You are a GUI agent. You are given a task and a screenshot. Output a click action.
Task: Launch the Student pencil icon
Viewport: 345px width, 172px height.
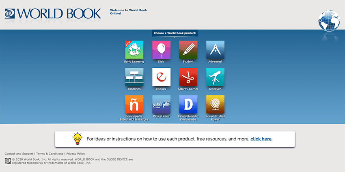pyautogui.click(x=188, y=50)
